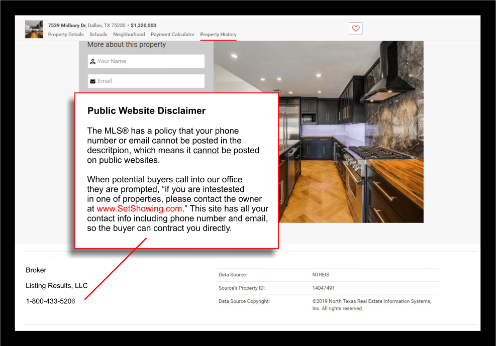Click the heart icon to favorite this property
The width and height of the screenshot is (496, 346).
pyautogui.click(x=355, y=28)
